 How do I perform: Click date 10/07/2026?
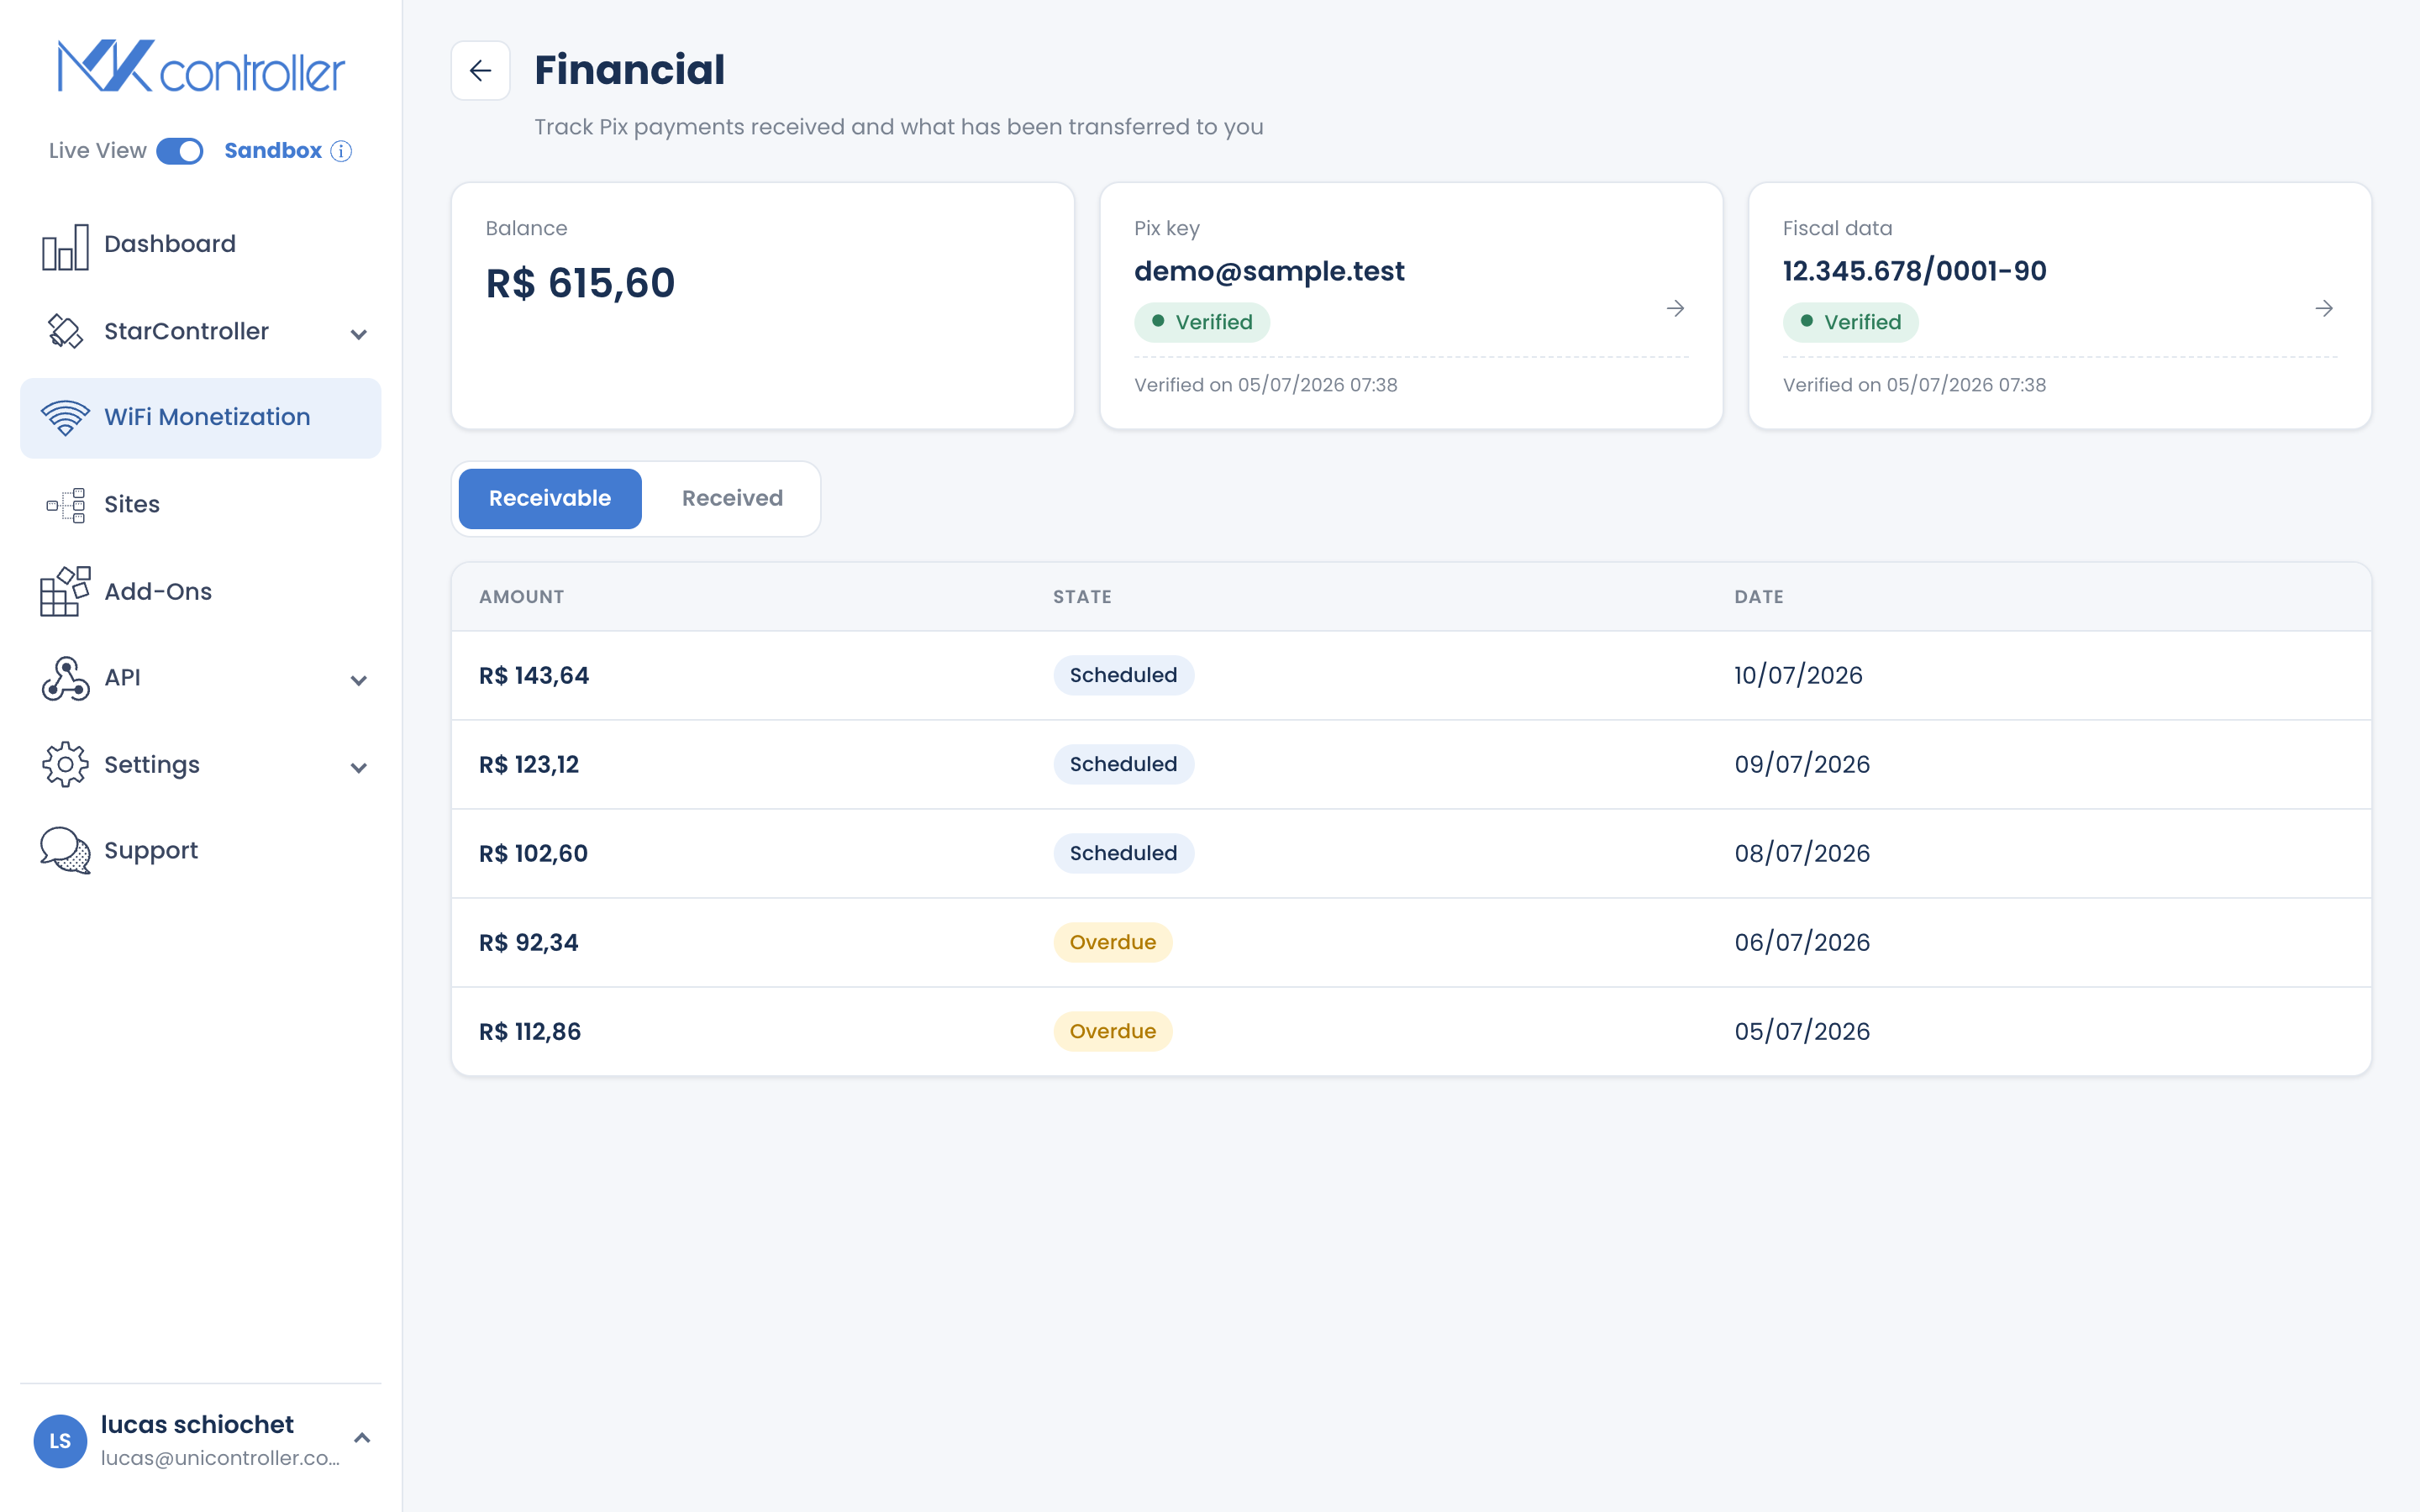point(1798,675)
